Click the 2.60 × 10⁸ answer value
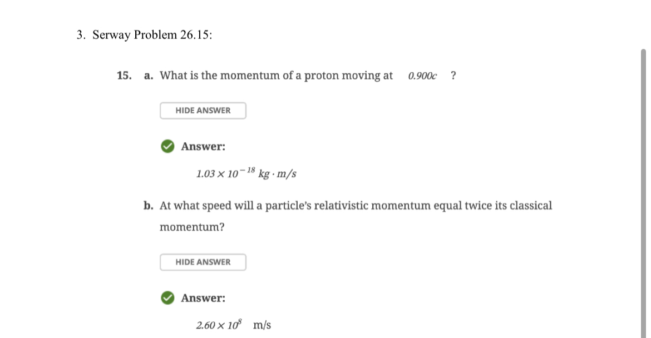This screenshot has width=651, height=338. 219,324
